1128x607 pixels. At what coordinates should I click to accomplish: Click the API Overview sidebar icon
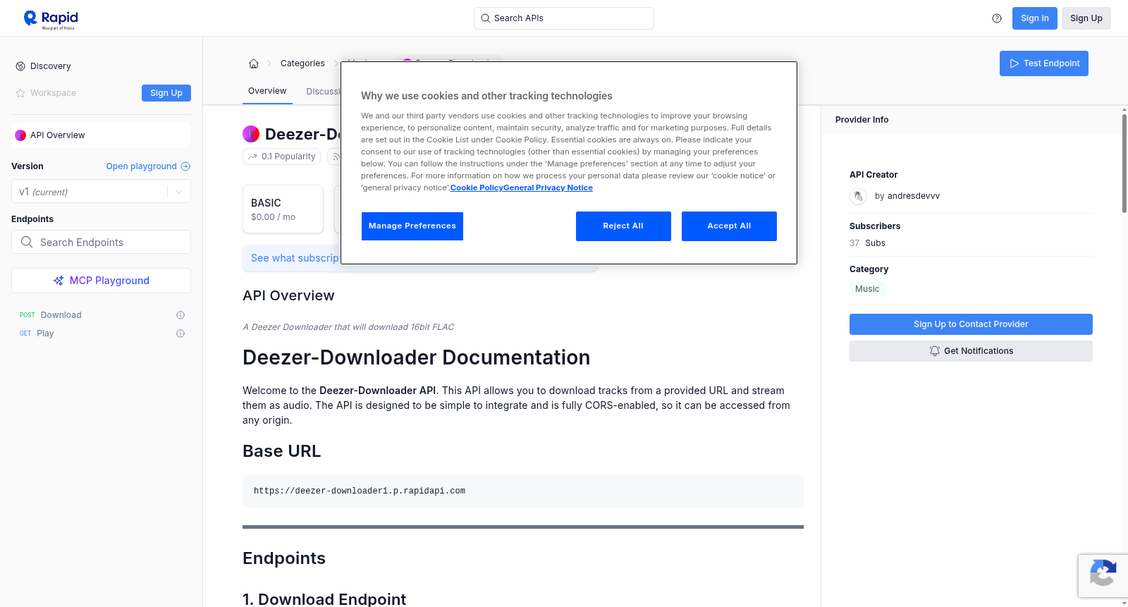20,135
